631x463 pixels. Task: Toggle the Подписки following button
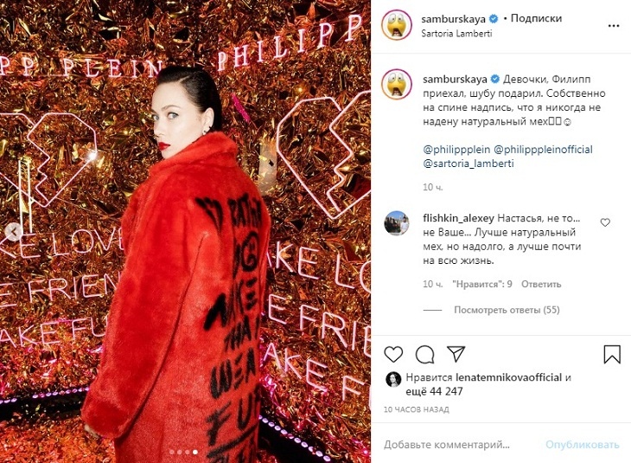point(536,18)
